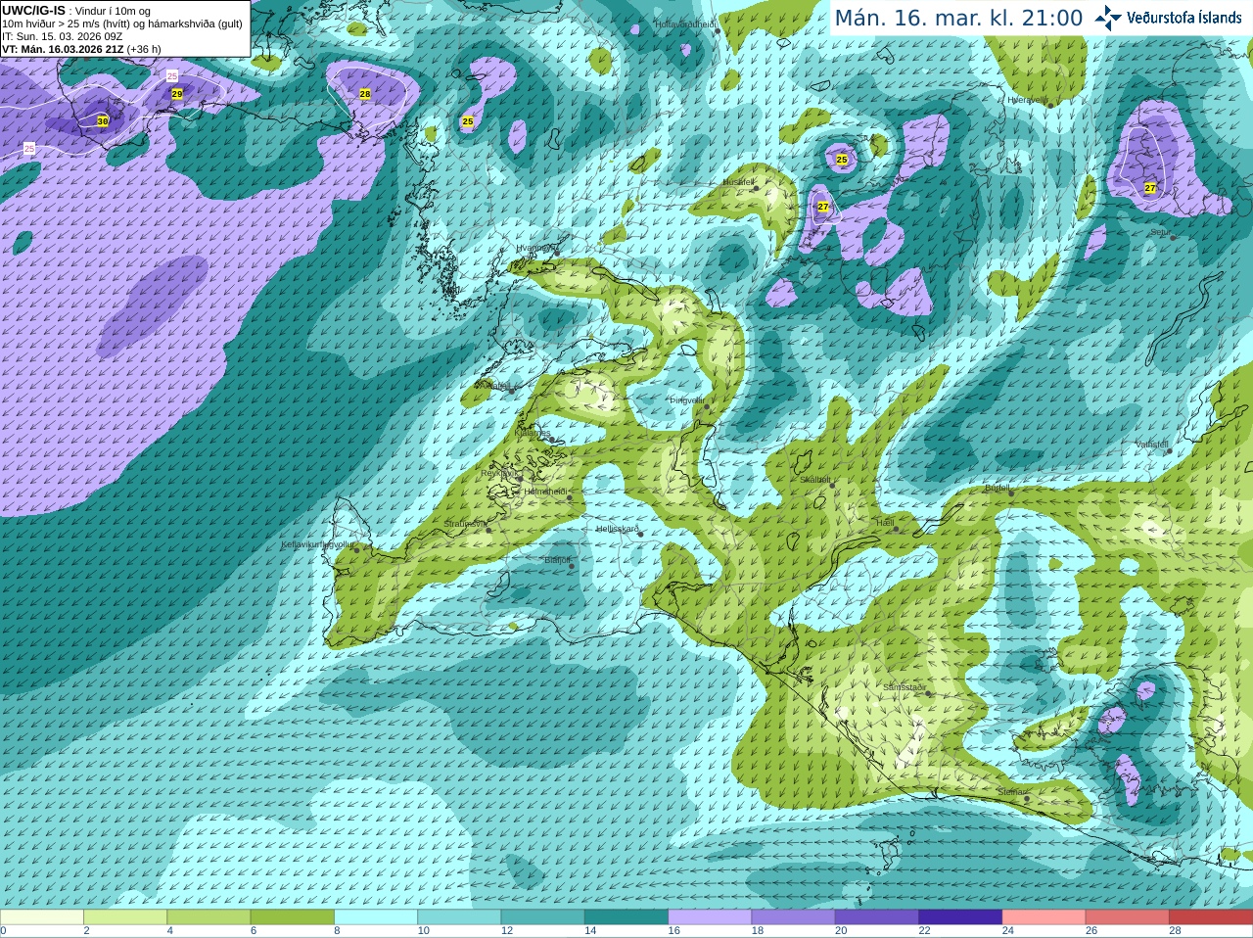Click the yellow 25 gust label right of the 28 label

468,121
